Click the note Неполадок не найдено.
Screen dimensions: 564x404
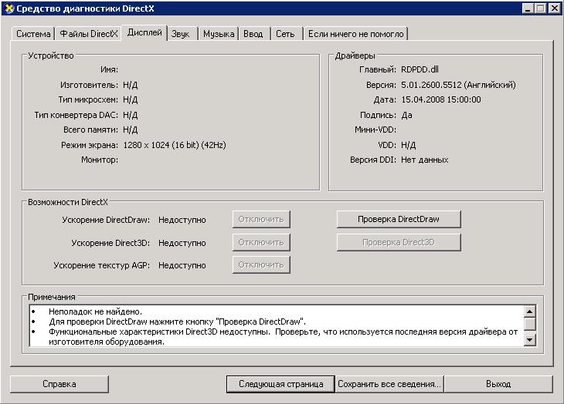tap(95, 311)
